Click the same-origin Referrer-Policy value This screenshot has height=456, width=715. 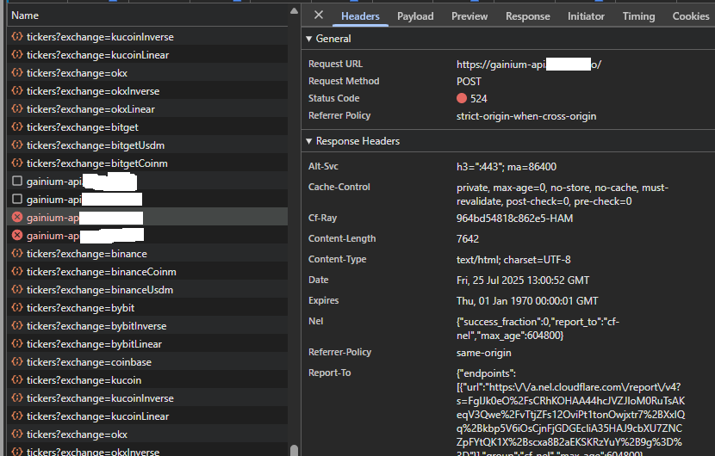(484, 353)
